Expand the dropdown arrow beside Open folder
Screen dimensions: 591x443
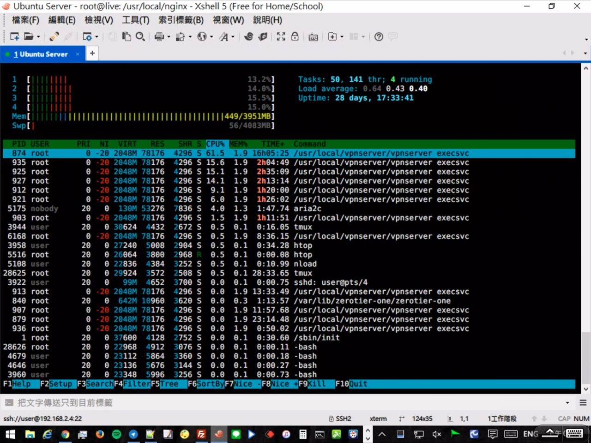(38, 37)
